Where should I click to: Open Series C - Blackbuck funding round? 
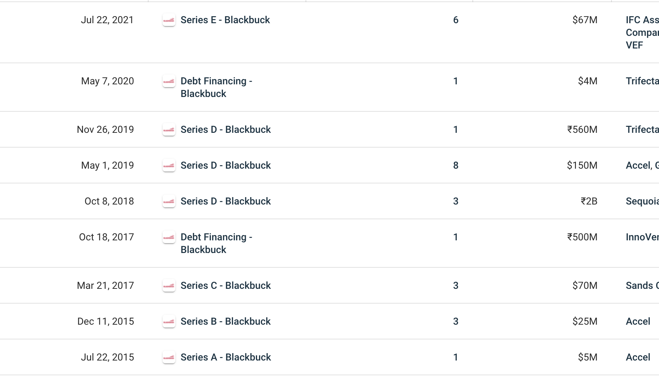[225, 286]
